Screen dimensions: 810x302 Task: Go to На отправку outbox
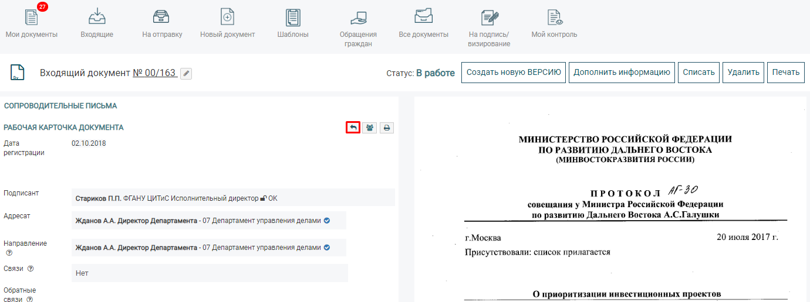pos(162,23)
